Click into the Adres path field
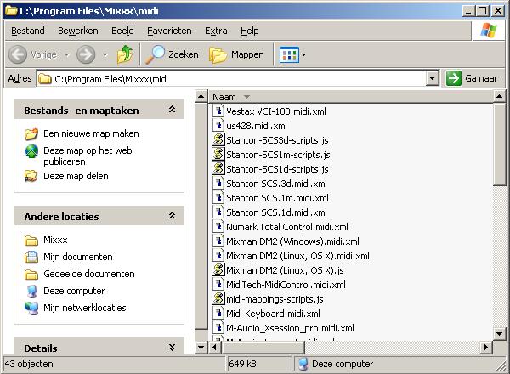 (231, 79)
